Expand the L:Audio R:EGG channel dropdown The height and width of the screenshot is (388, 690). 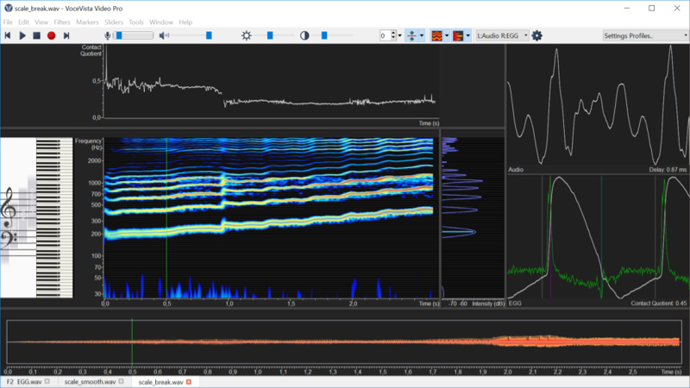click(x=502, y=35)
